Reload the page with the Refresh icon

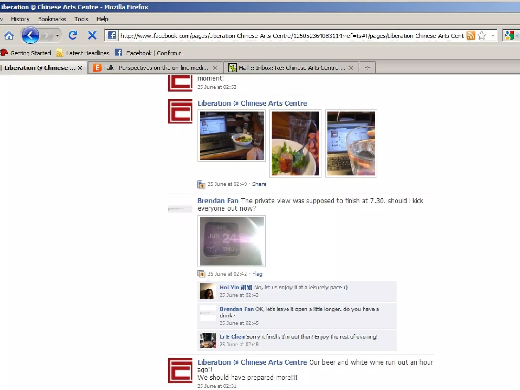pyautogui.click(x=73, y=35)
